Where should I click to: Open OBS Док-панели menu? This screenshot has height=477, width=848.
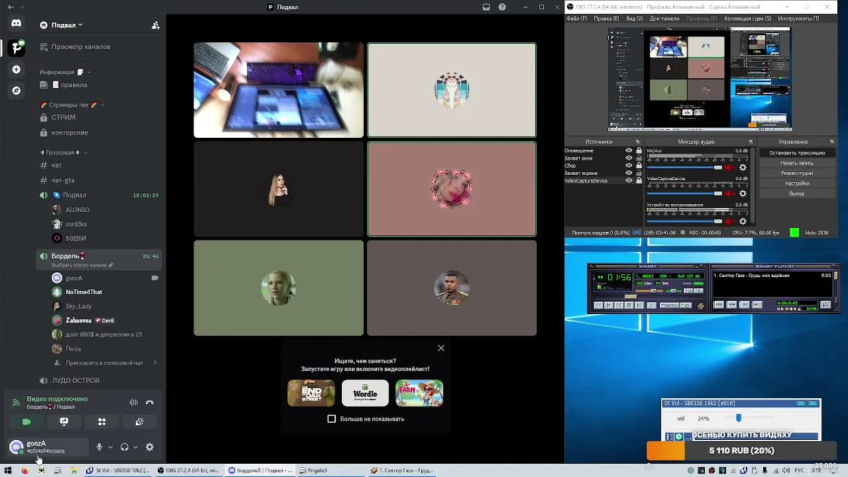664,19
